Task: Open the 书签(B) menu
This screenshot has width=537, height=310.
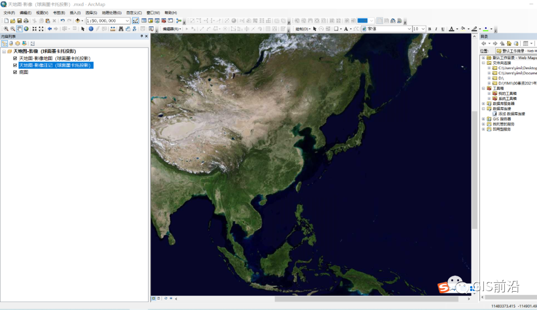Action: pos(59,13)
